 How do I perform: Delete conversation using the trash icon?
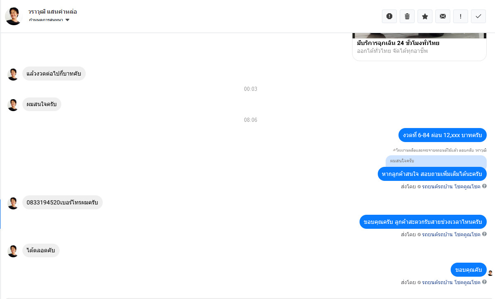tap(407, 17)
